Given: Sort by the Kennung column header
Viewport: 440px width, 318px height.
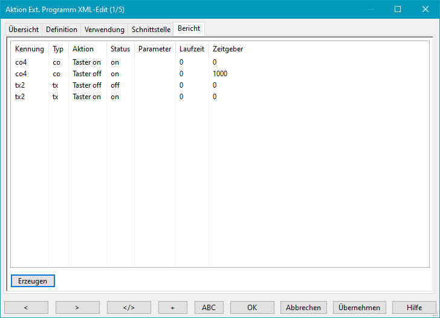Looking at the screenshot, I should (x=30, y=49).
